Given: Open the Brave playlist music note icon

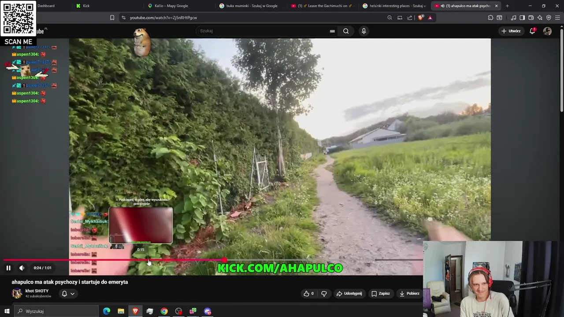Looking at the screenshot, I should (x=513, y=18).
